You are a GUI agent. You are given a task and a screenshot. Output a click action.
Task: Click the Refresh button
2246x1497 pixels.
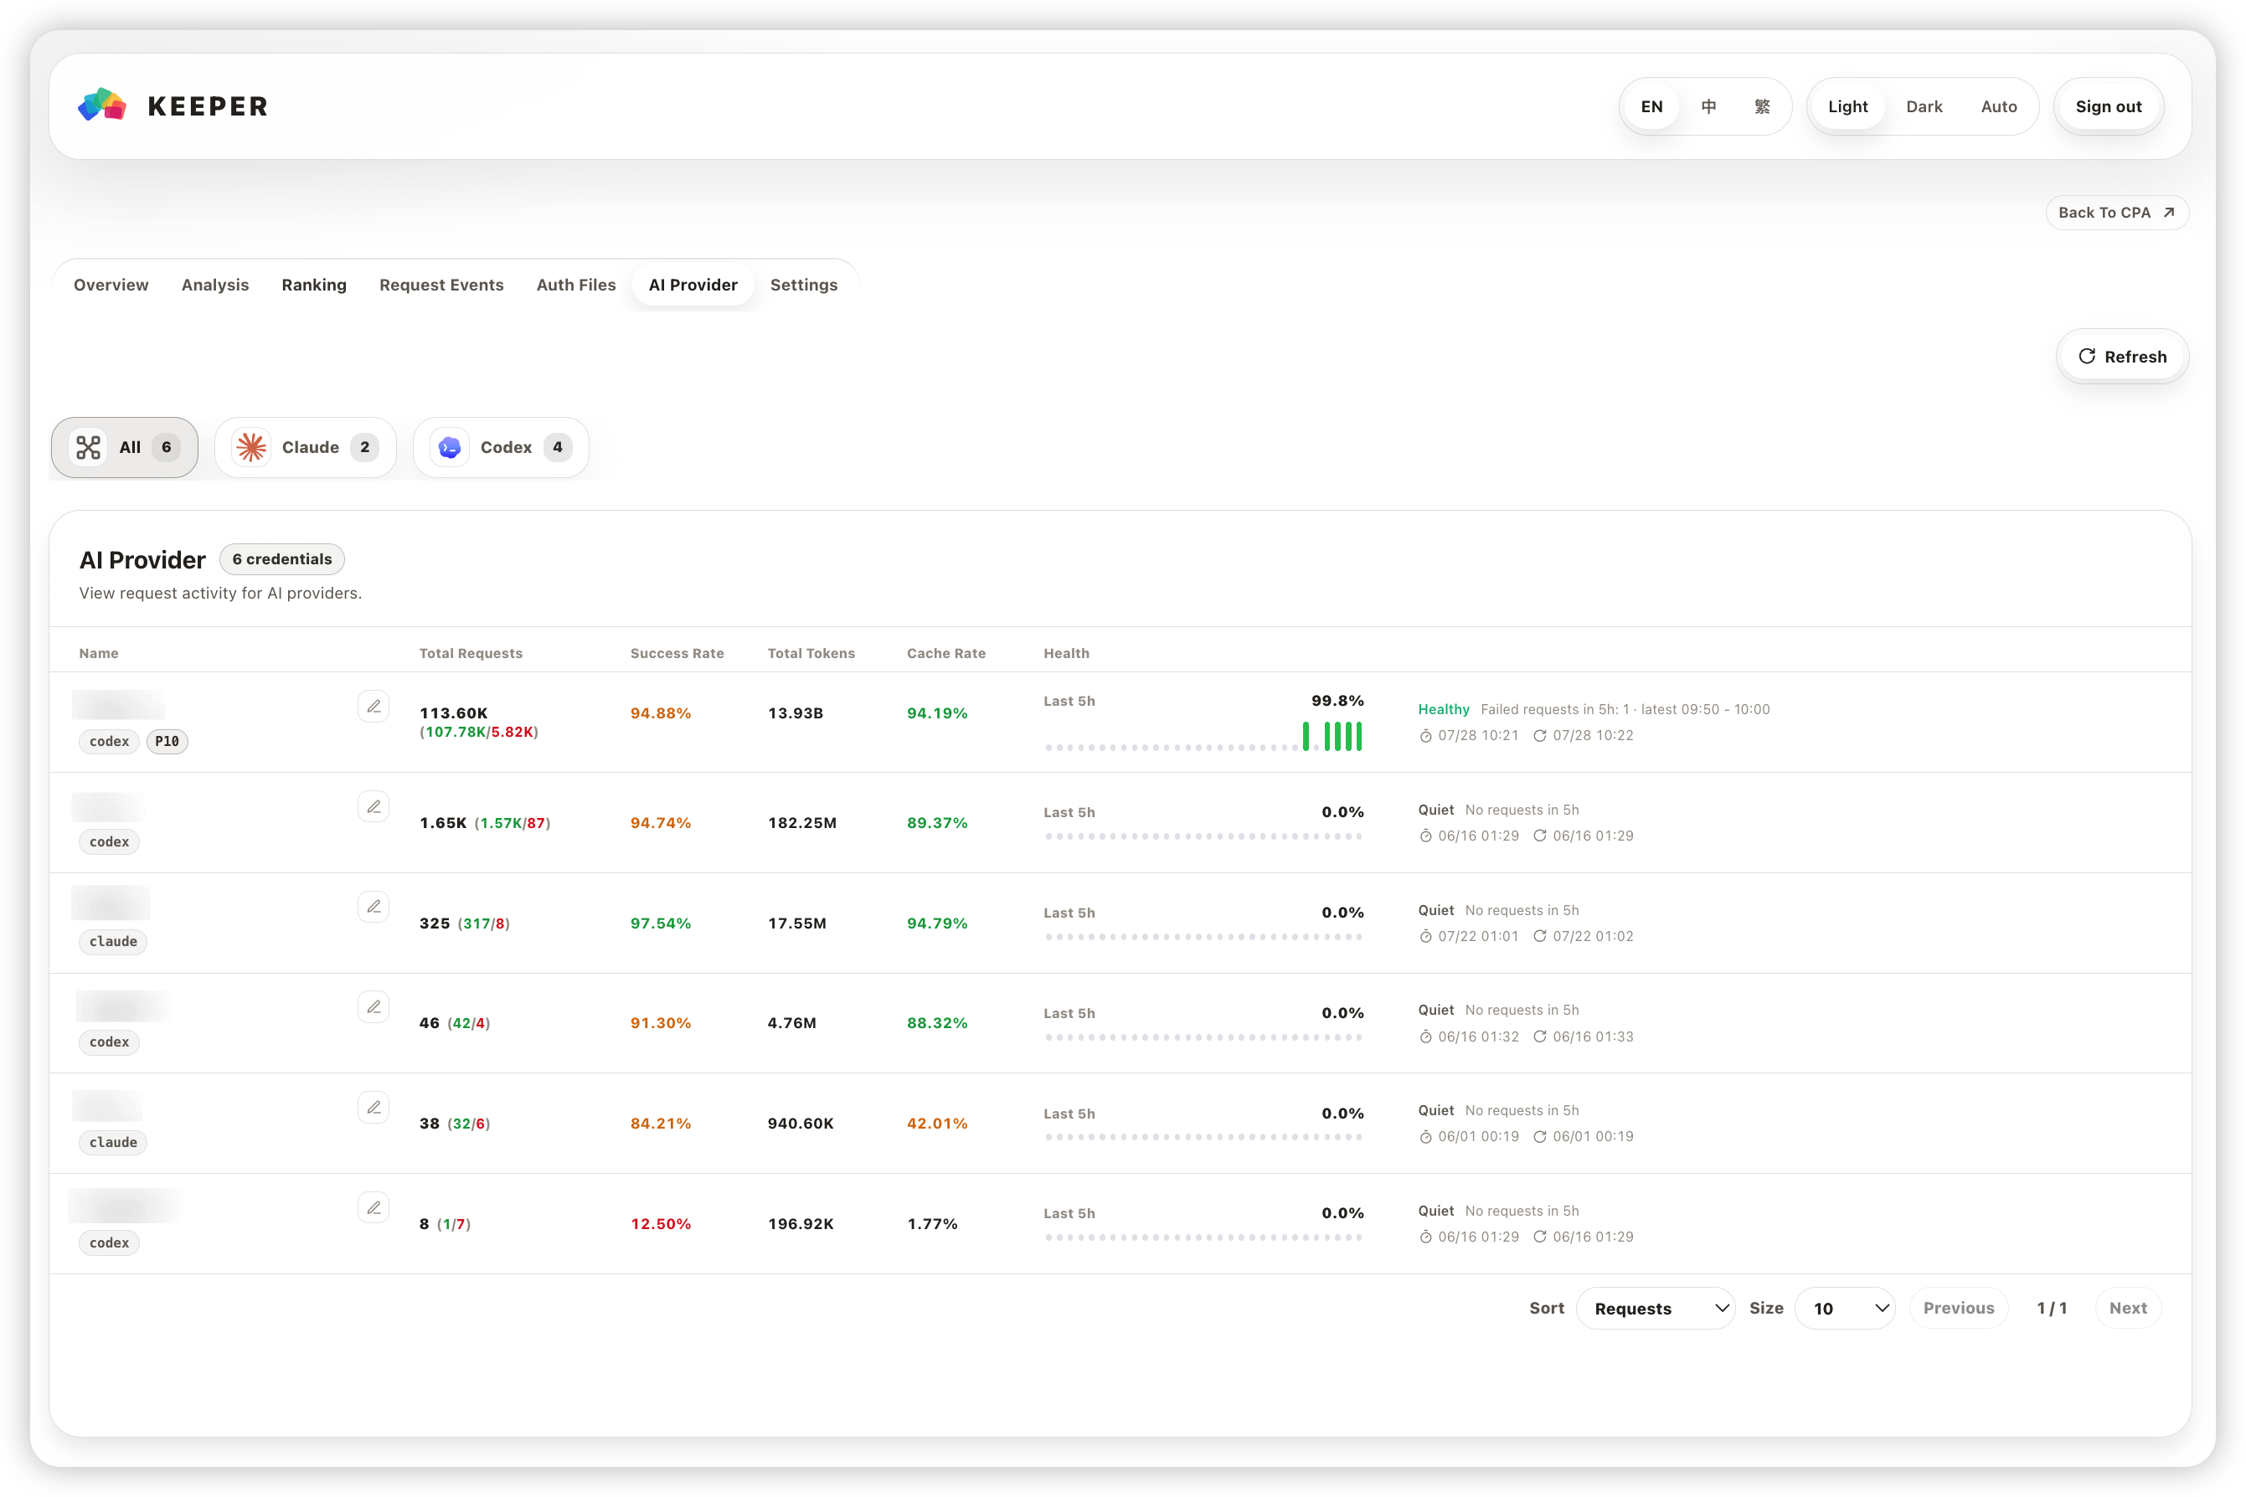click(2122, 356)
